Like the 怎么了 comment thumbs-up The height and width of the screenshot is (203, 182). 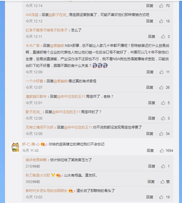point(163,37)
